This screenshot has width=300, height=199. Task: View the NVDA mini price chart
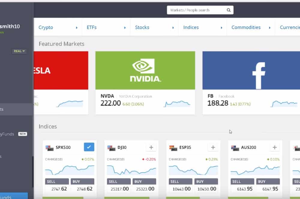click(177, 104)
